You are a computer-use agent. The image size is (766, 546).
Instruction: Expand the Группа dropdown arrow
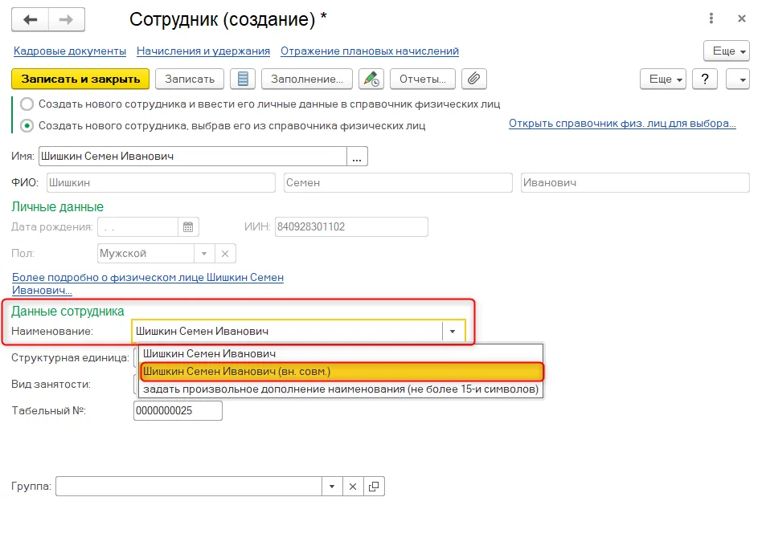tap(332, 487)
